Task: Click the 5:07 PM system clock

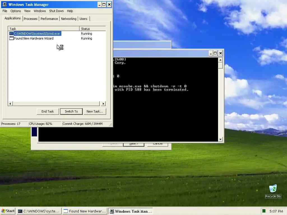Action: (x=276, y=211)
